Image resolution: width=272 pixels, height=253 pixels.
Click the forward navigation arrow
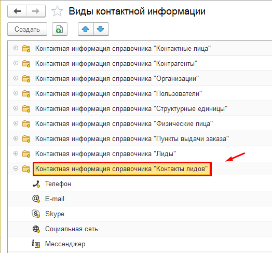[36, 11]
